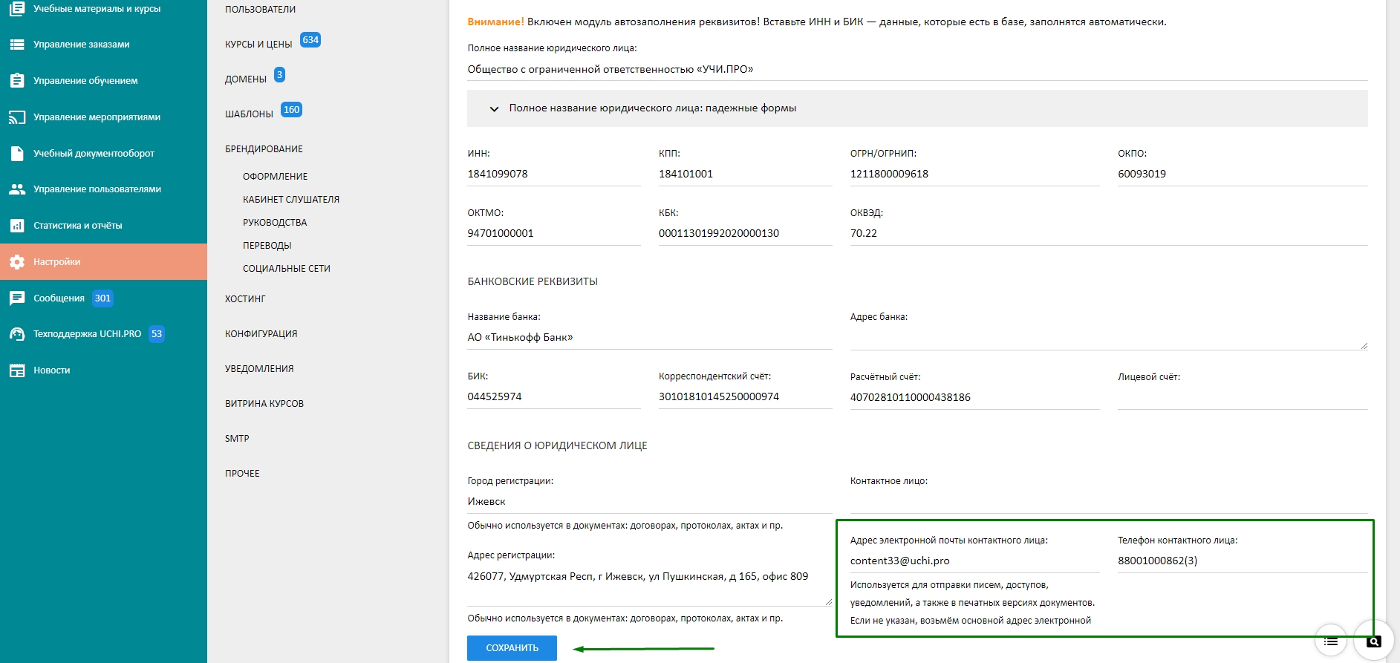The image size is (1400, 663).
Task: Open ПЕРЕВОДЫ submenu item
Action: click(x=267, y=246)
